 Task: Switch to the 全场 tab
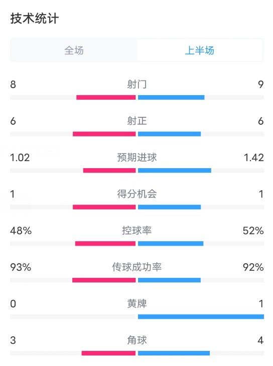[x=74, y=50]
